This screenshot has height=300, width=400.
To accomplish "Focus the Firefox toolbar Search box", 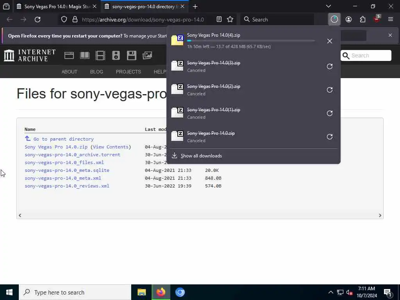I will (277, 20).
